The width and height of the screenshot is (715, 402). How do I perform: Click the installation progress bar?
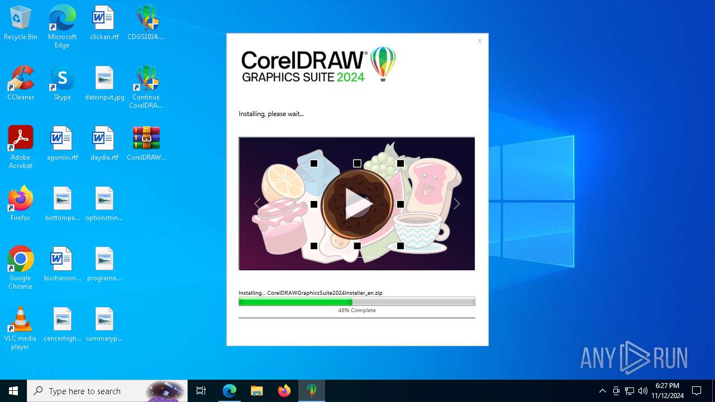tap(357, 301)
